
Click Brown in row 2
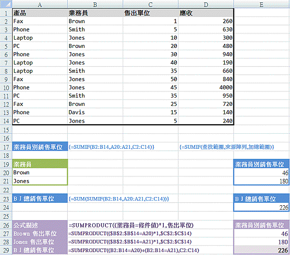click(95, 21)
